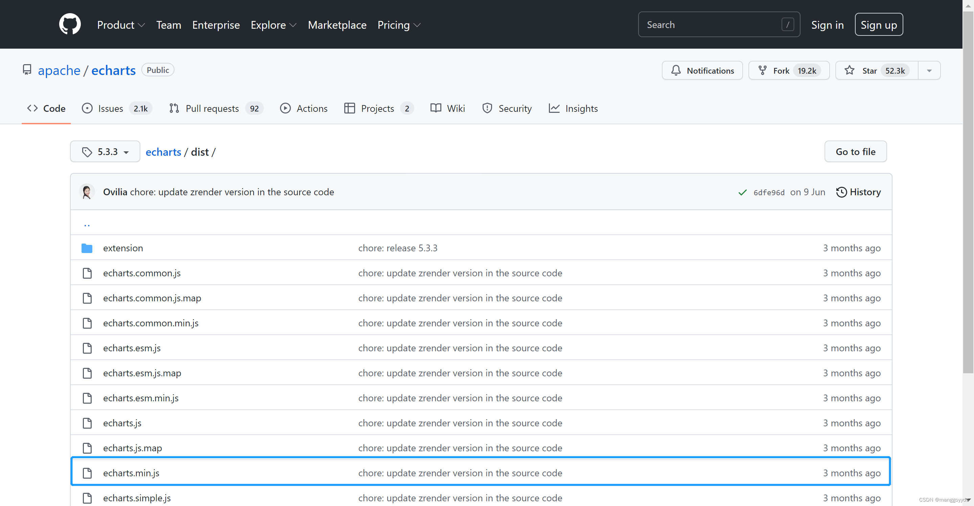The width and height of the screenshot is (974, 506).
Task: Click the extension folder icon
Action: pyautogui.click(x=87, y=248)
